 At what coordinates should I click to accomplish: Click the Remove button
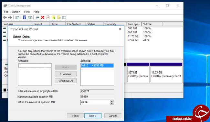(66, 74)
